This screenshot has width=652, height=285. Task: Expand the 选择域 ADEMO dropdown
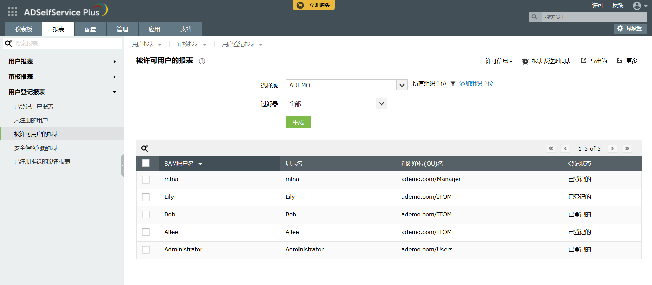pyautogui.click(x=402, y=85)
